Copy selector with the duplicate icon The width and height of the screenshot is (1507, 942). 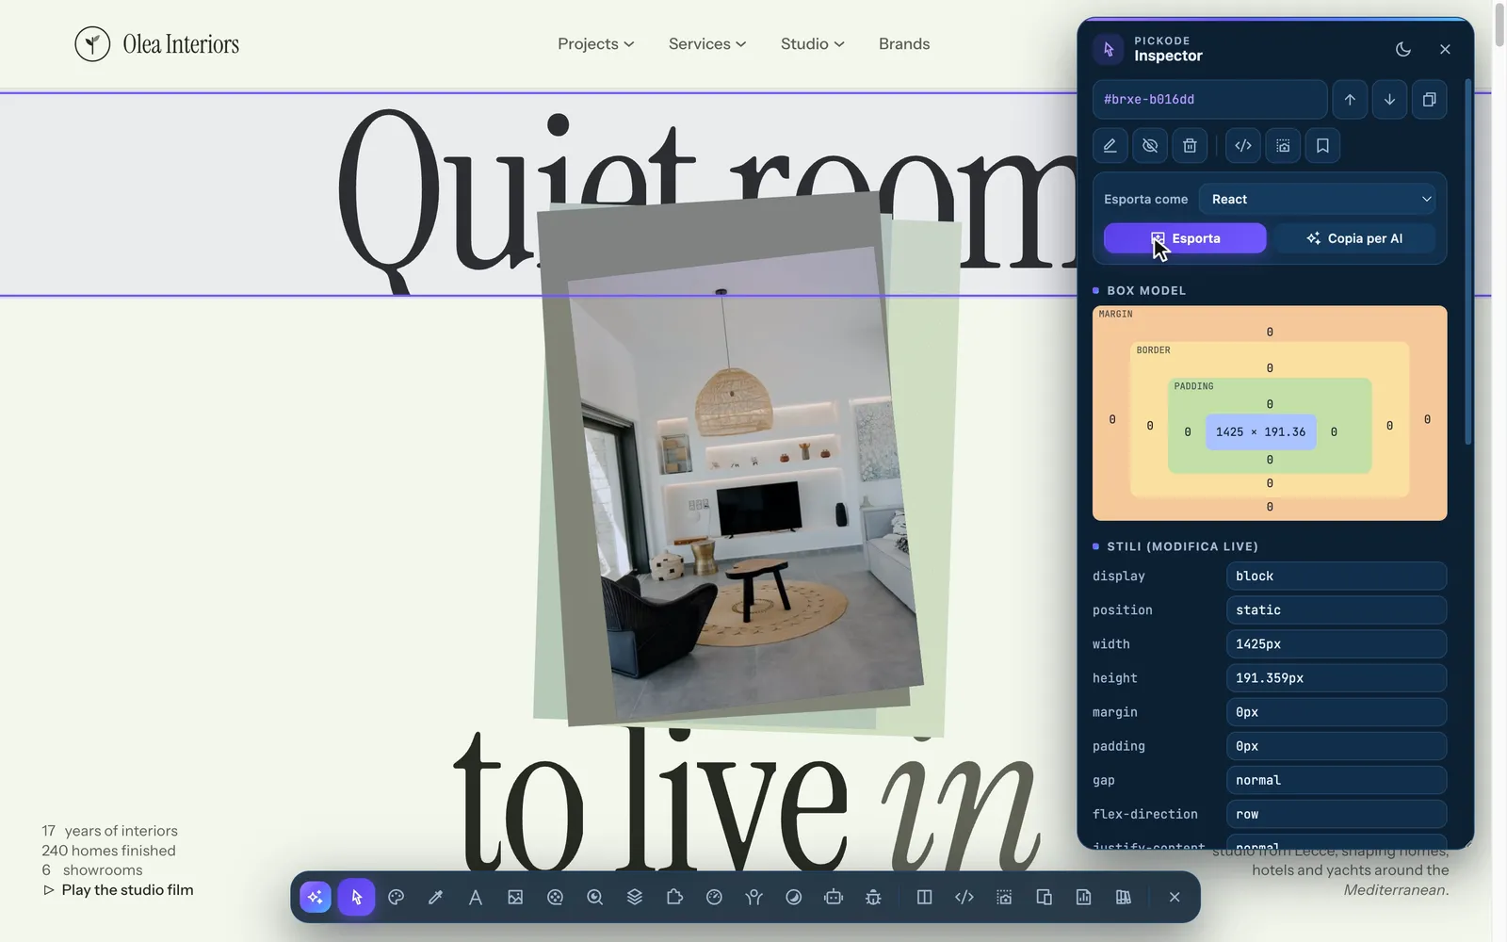[x=1429, y=100]
